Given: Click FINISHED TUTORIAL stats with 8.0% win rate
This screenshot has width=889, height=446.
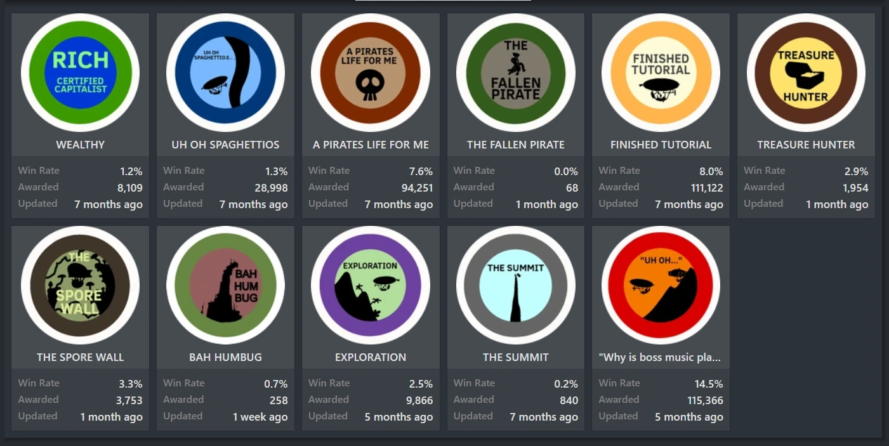Looking at the screenshot, I should pos(661,187).
